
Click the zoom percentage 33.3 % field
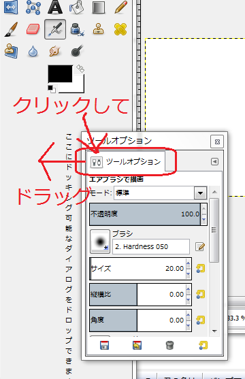[x=237, y=318]
